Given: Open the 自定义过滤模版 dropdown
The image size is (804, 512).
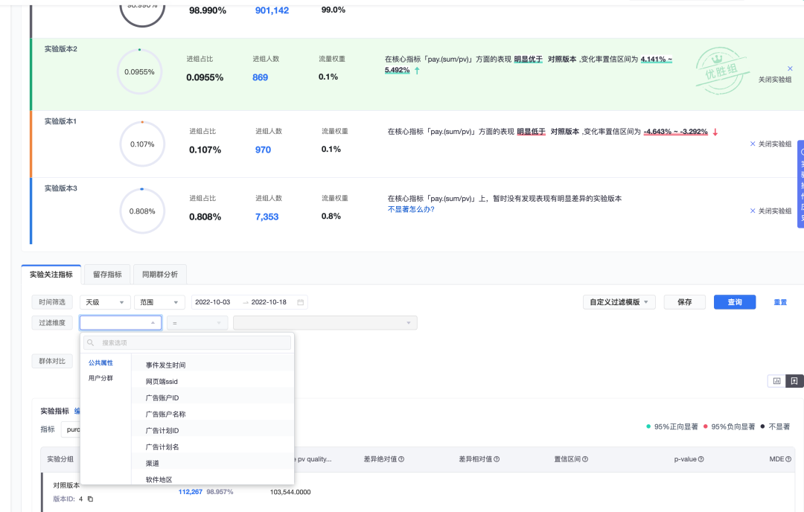Looking at the screenshot, I should tap(619, 302).
